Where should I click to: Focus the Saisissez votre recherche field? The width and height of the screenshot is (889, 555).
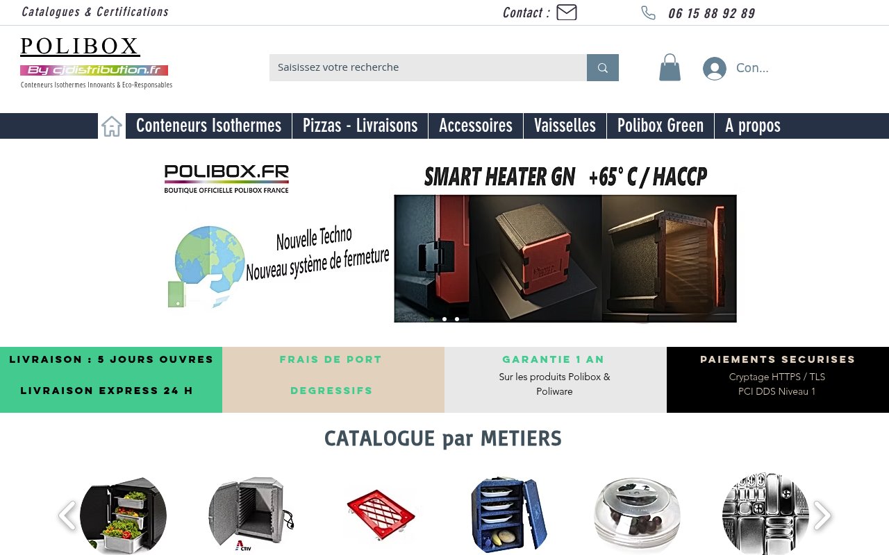pos(428,67)
